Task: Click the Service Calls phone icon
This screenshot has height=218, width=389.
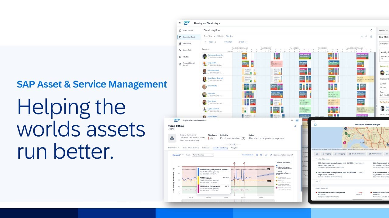Action: [x=180, y=50]
